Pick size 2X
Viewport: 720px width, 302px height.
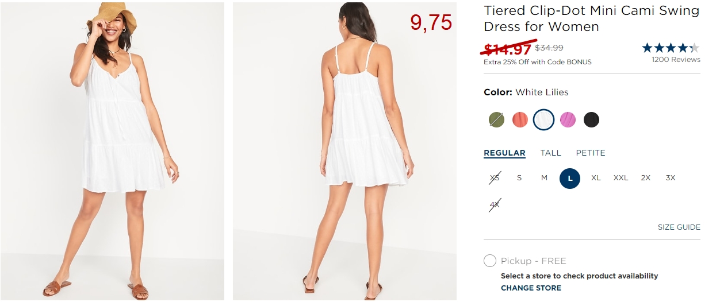646,178
